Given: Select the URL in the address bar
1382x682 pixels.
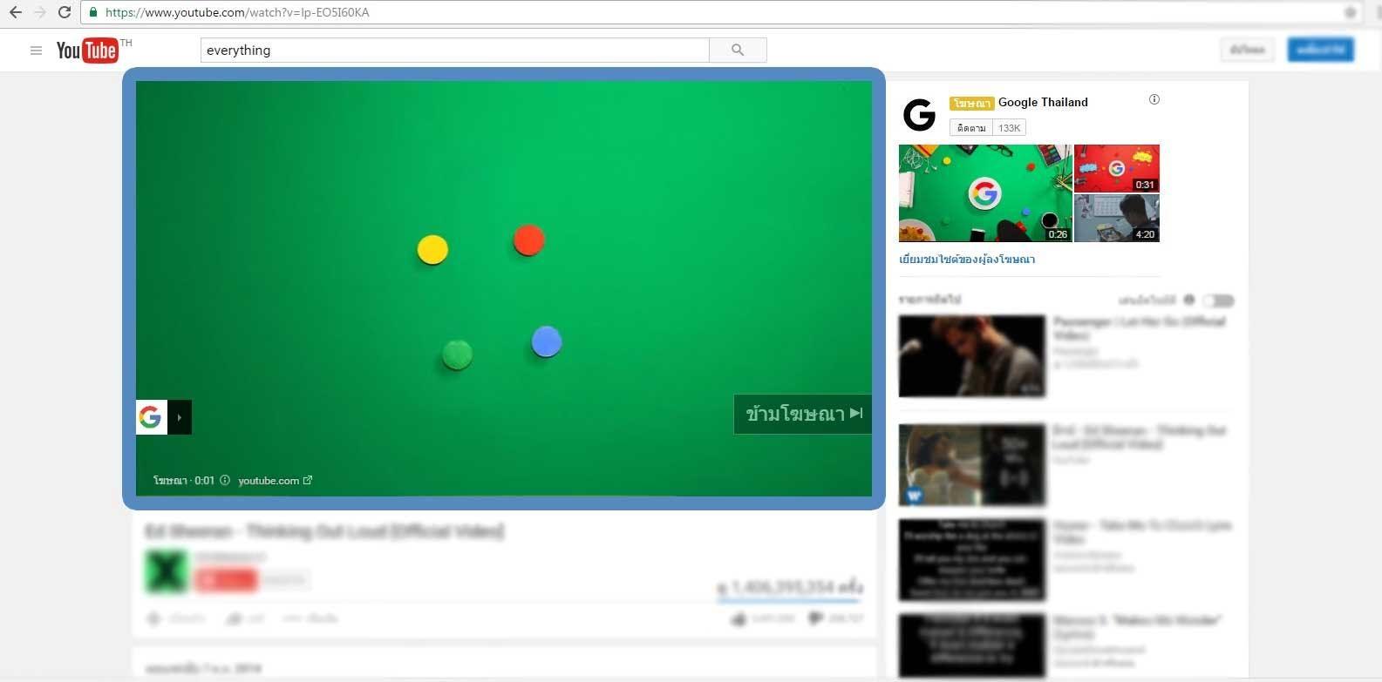Looking at the screenshot, I should click(237, 12).
